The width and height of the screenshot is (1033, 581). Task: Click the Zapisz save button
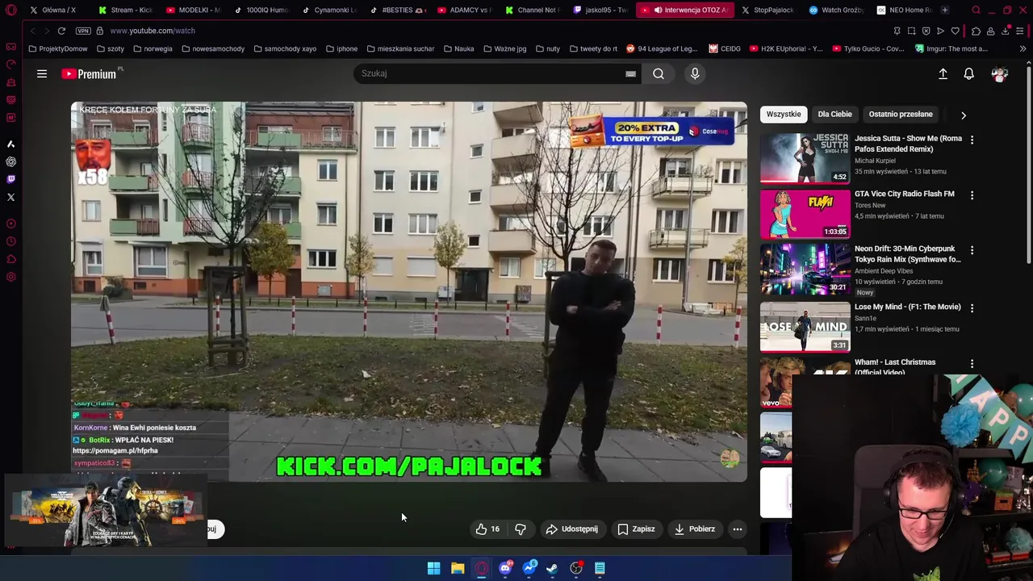pos(636,529)
